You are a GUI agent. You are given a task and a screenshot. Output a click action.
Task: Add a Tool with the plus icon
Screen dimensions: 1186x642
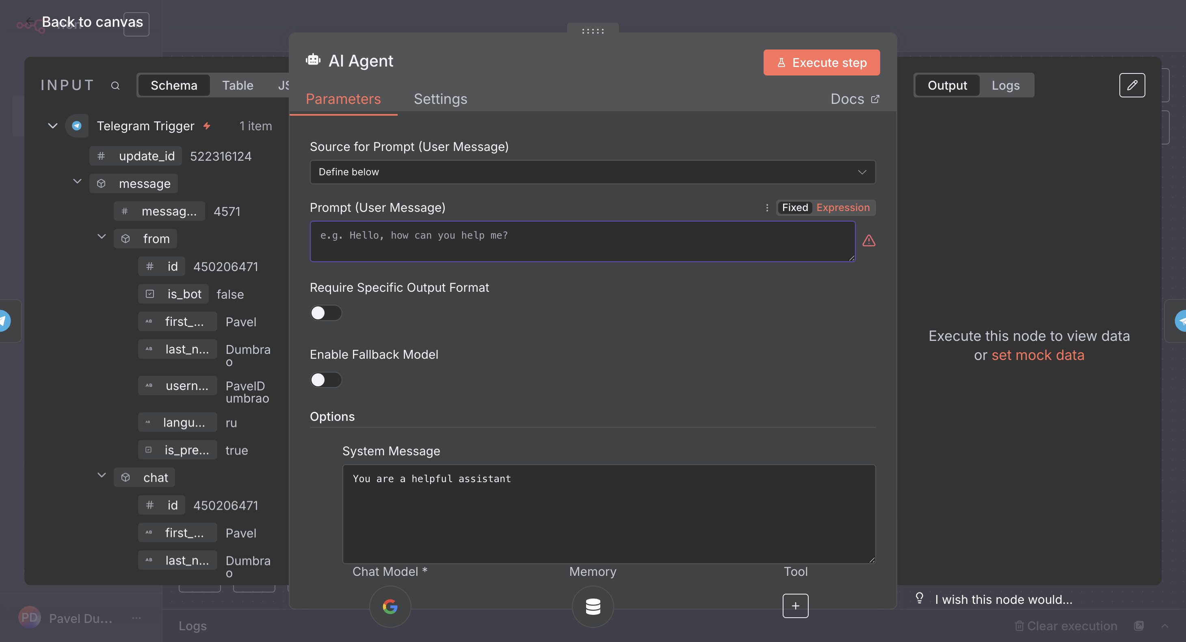[x=795, y=605]
